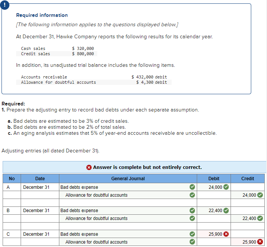Click the Accounts receivable label in trial balance
The image size is (267, 247).
[x=44, y=77]
